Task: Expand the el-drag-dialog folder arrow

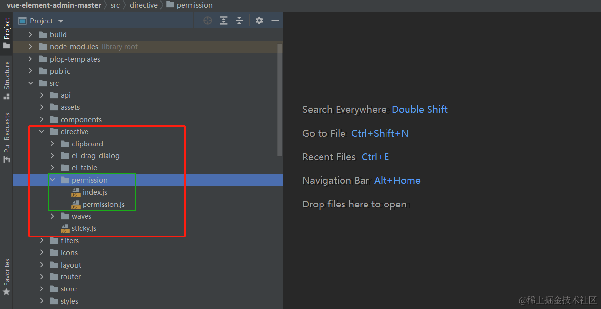Action: tap(53, 156)
